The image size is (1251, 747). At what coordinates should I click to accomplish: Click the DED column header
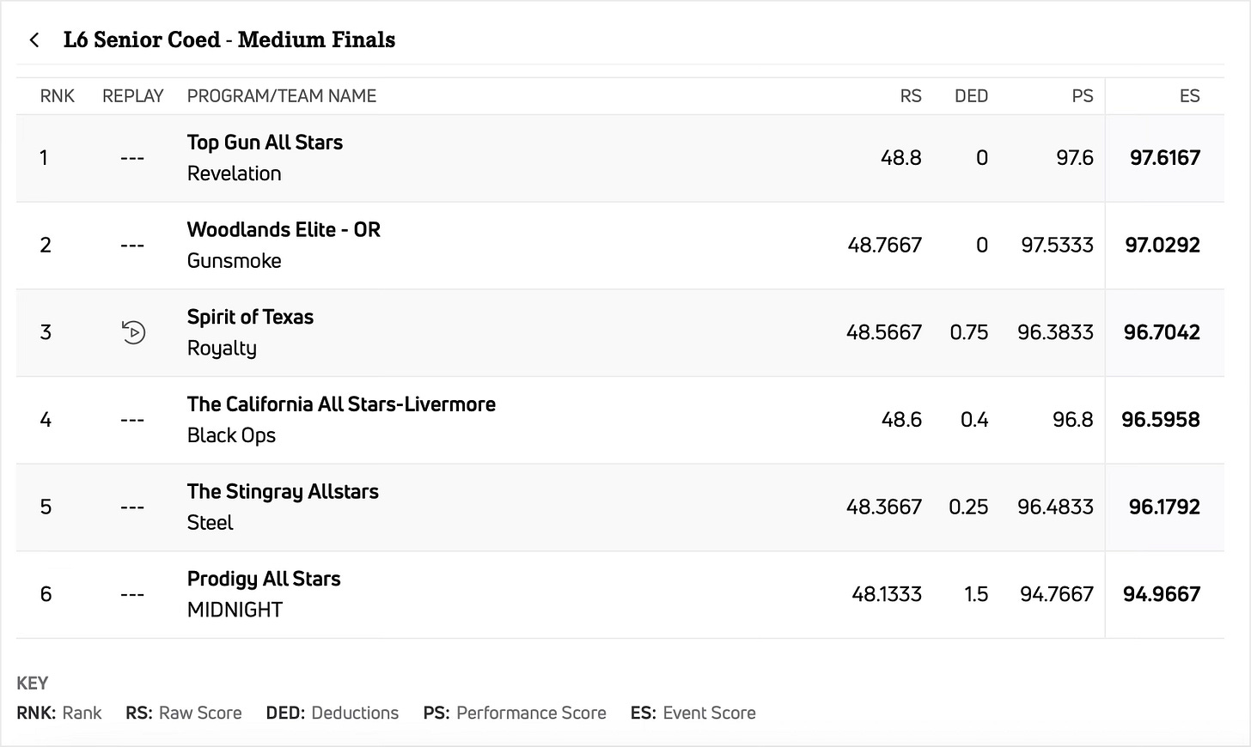[971, 96]
